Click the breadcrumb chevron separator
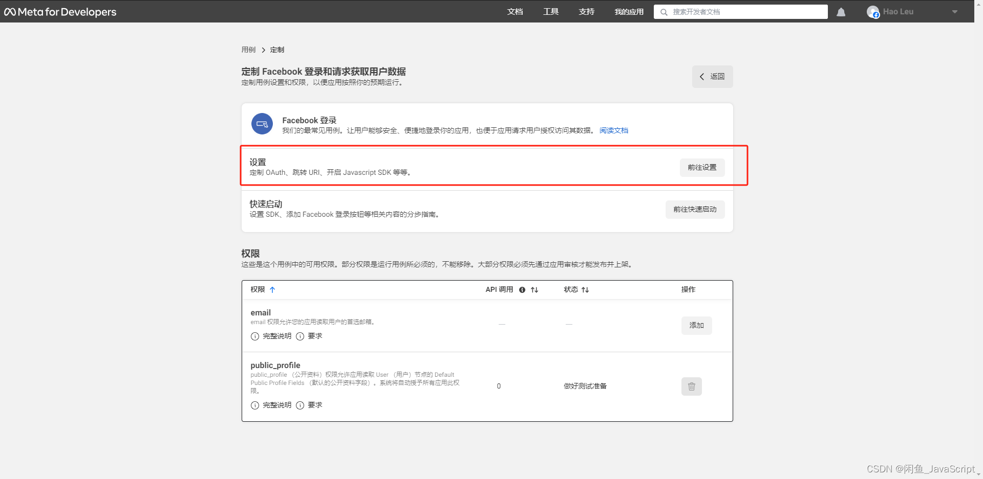Screen dimensions: 983x479 pos(263,50)
